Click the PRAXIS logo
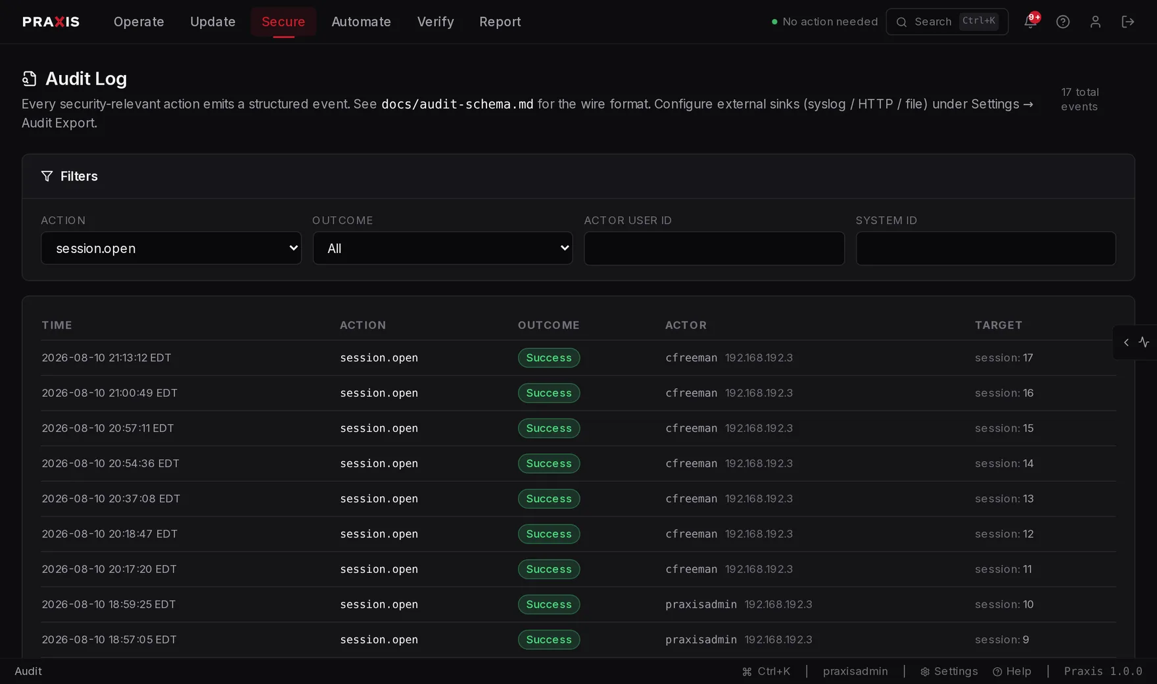Viewport: 1157px width, 684px height. coord(51,22)
